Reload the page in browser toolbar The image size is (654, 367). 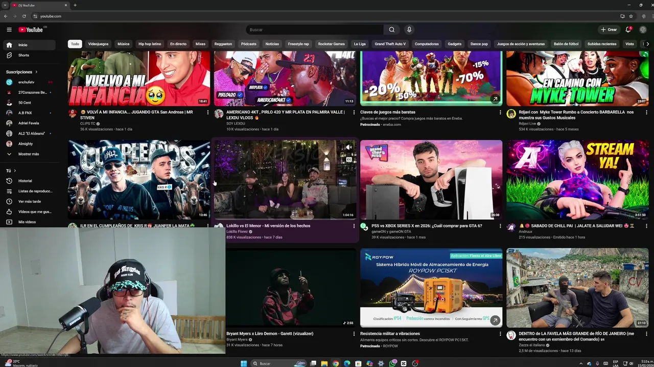[25, 16]
